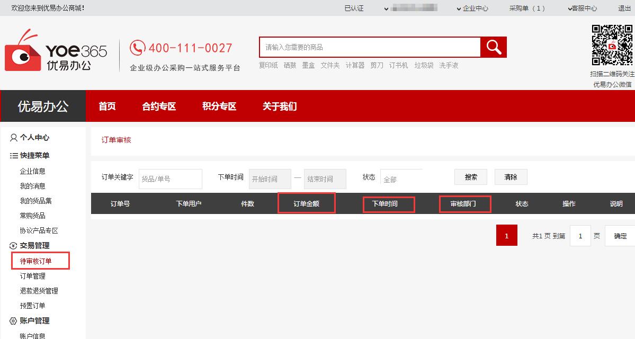Click the red search magnifier icon
Image resolution: width=635 pixels, height=339 pixels.
494,47
